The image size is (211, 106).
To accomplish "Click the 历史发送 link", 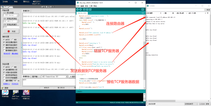I will (x=15, y=84).
